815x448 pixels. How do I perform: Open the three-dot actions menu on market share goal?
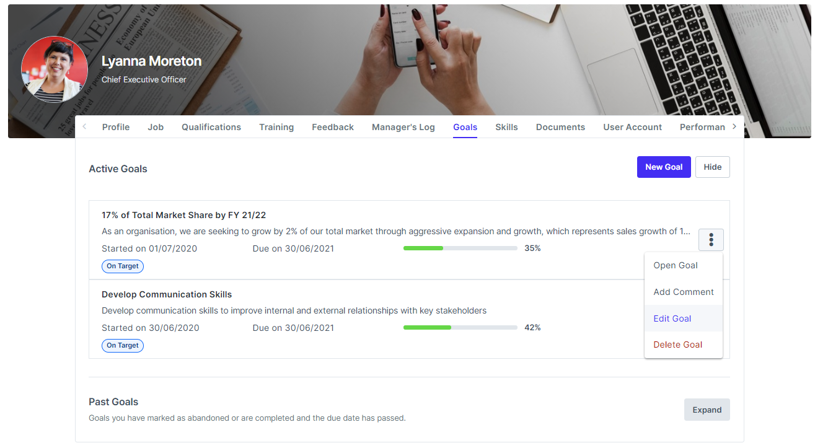(711, 240)
